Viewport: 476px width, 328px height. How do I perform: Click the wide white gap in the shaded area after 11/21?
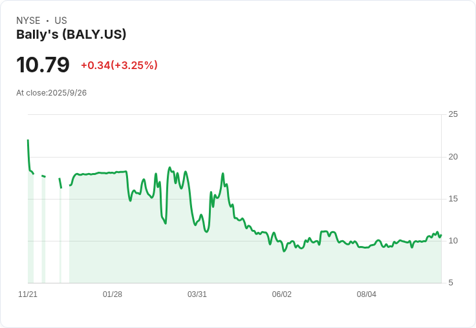53,231
